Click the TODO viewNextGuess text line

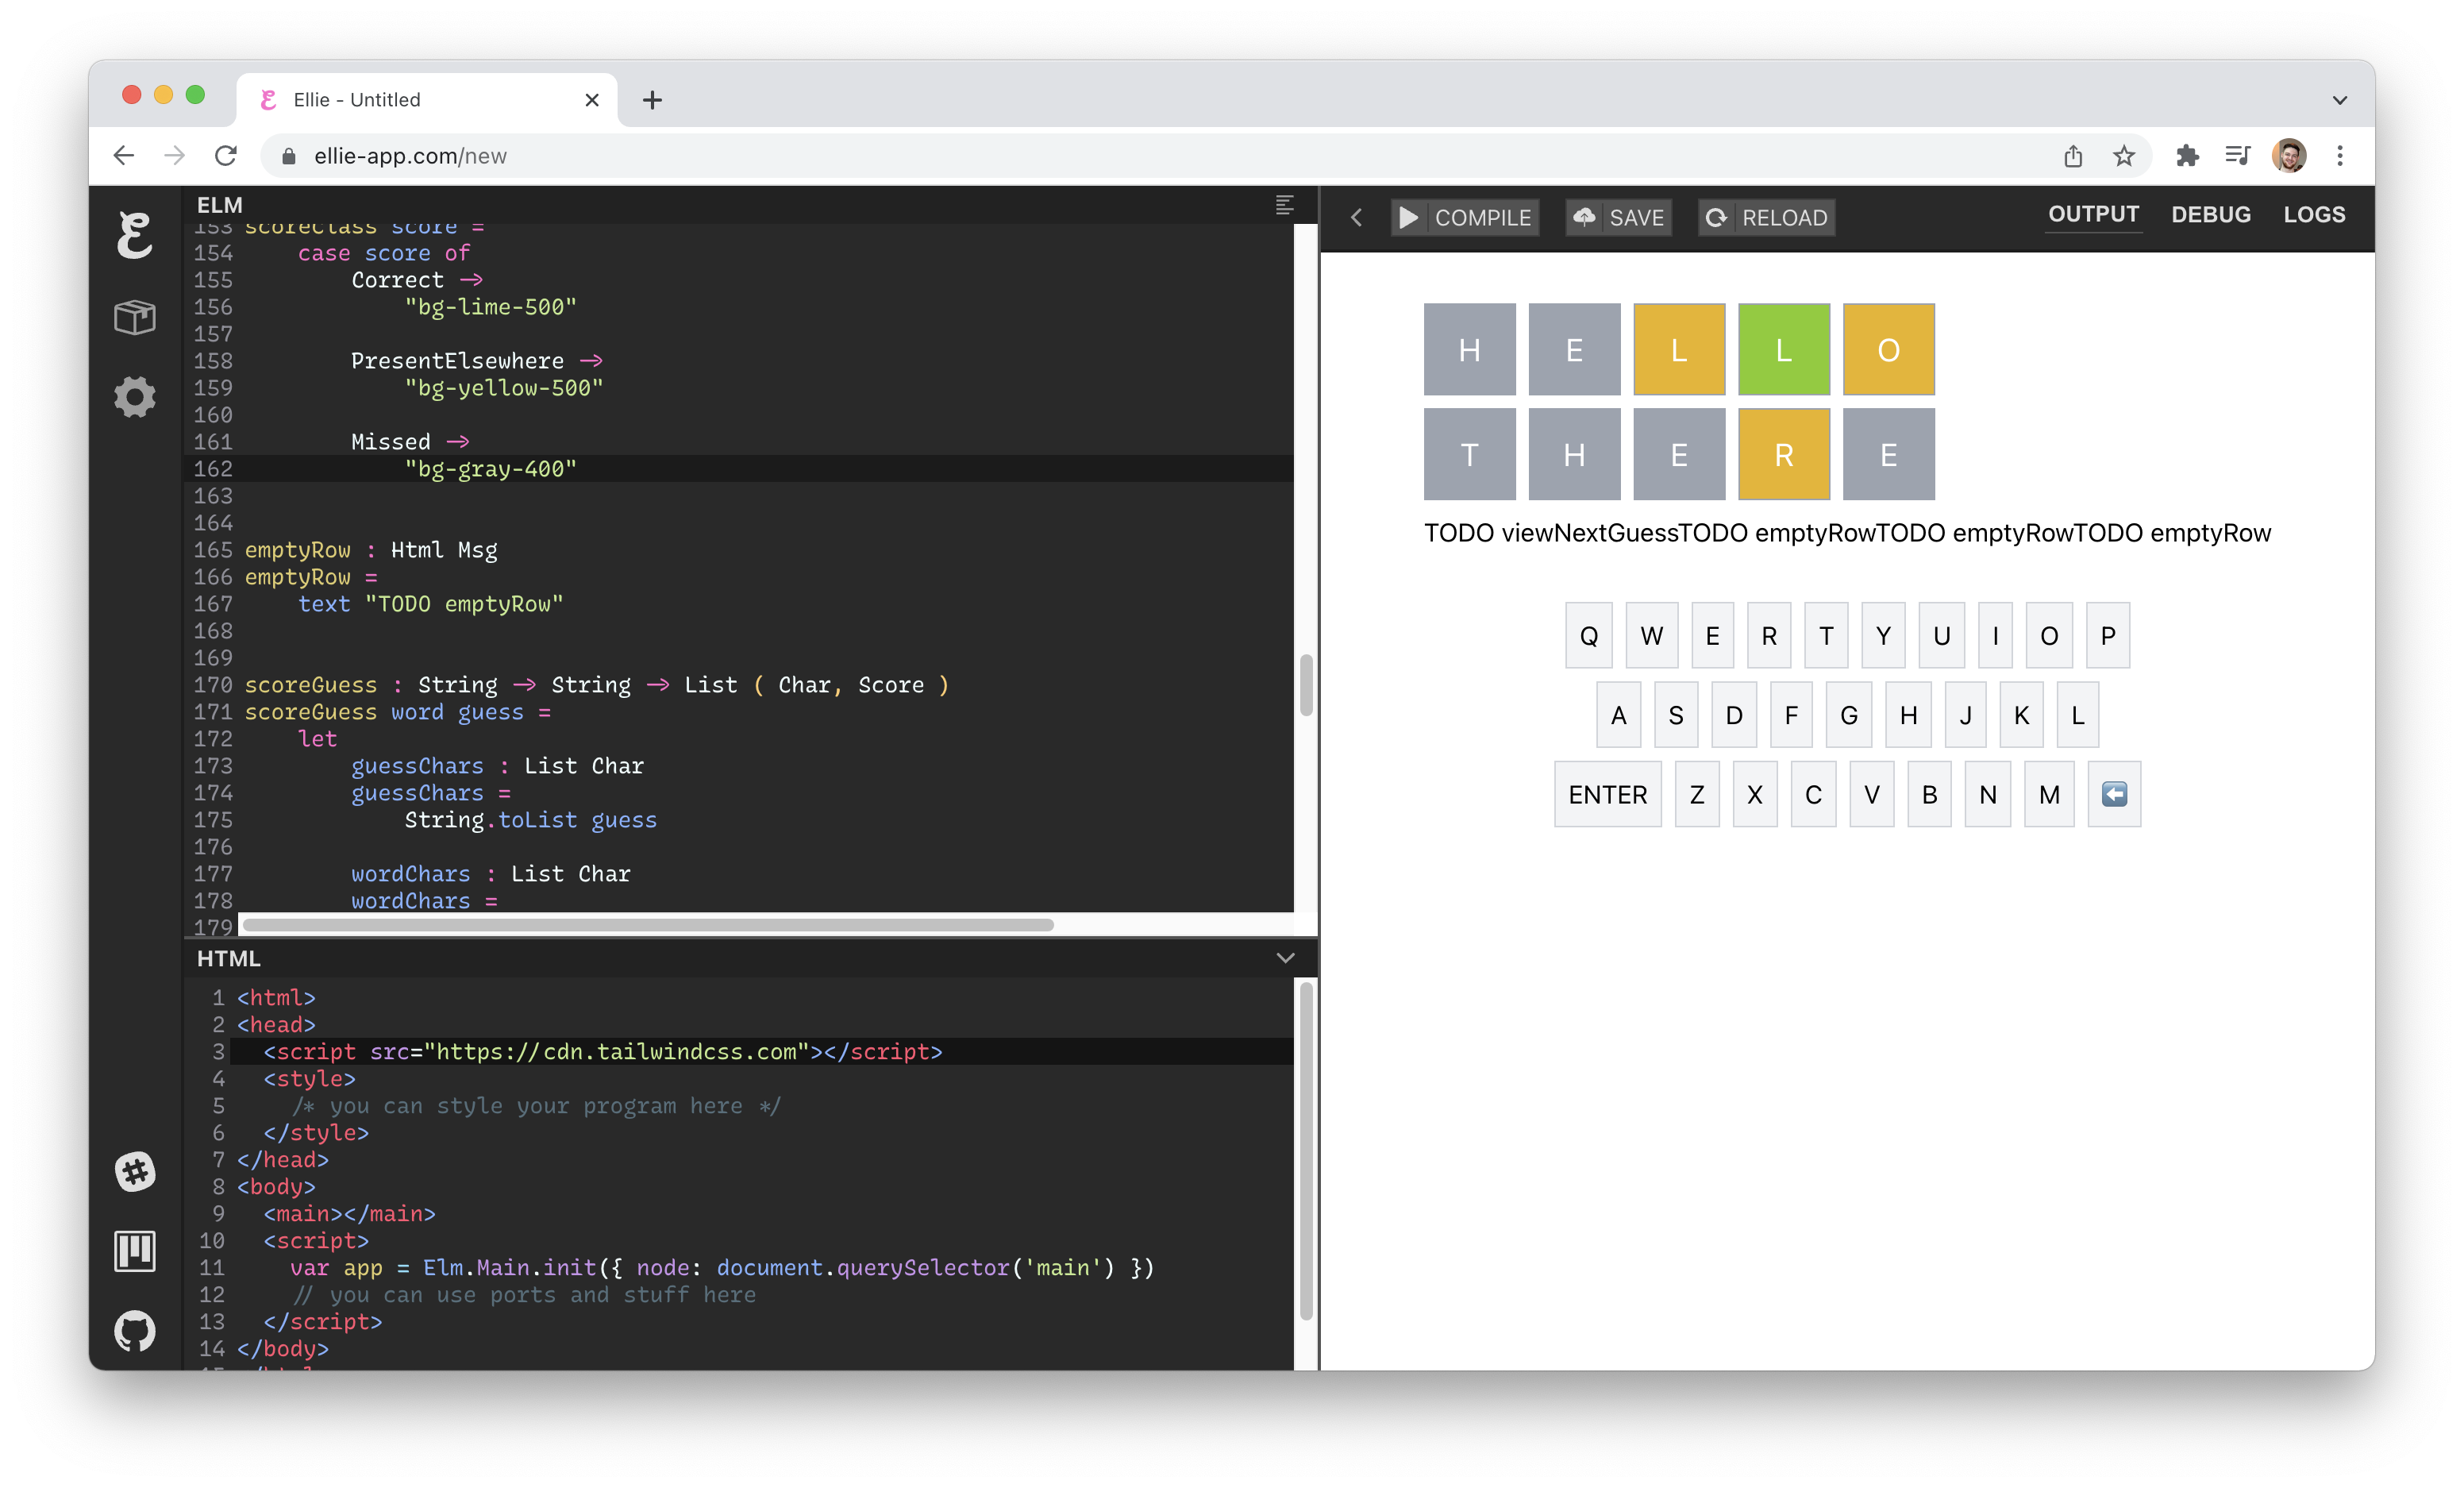pyautogui.click(x=1550, y=533)
